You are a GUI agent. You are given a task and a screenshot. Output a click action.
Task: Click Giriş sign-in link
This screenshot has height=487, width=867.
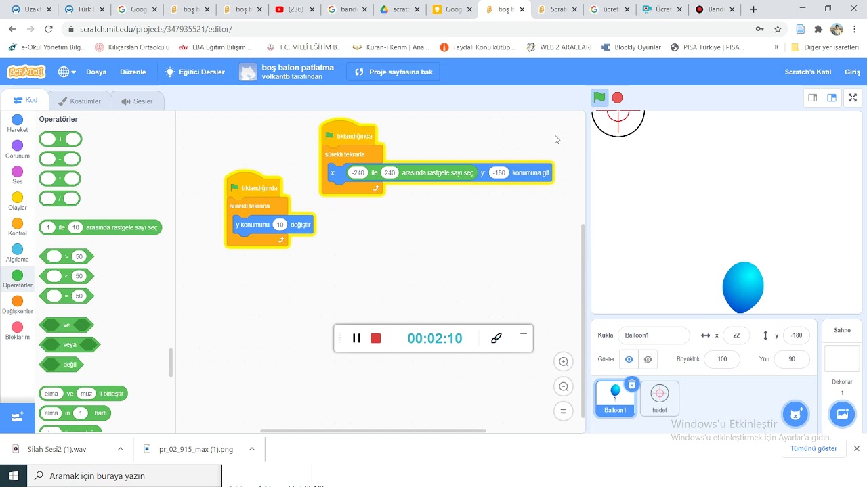click(852, 72)
